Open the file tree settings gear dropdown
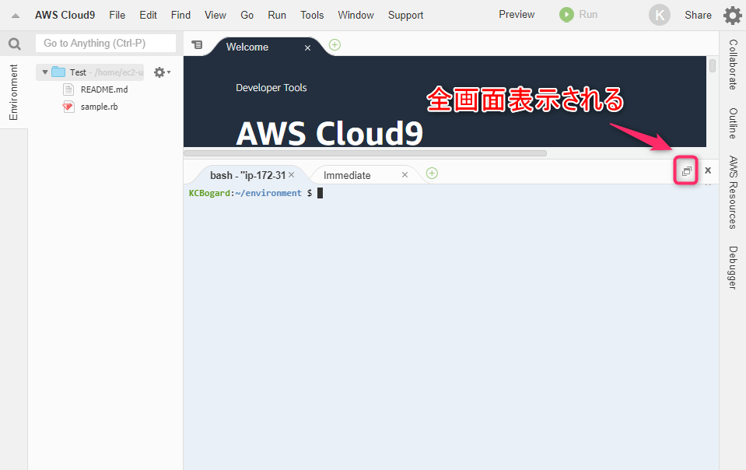Screen dimensions: 746x470 162,72
